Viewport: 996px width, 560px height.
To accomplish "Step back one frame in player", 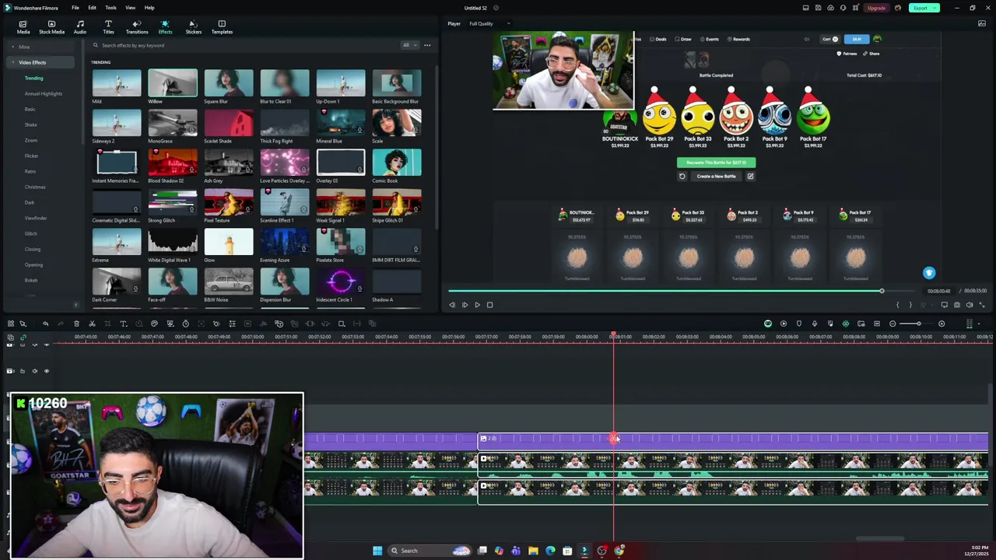I will 452,305.
